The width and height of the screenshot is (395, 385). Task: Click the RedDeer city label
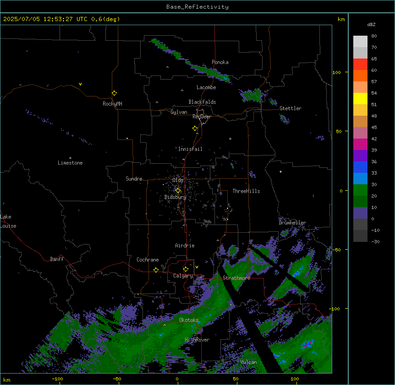(x=202, y=117)
